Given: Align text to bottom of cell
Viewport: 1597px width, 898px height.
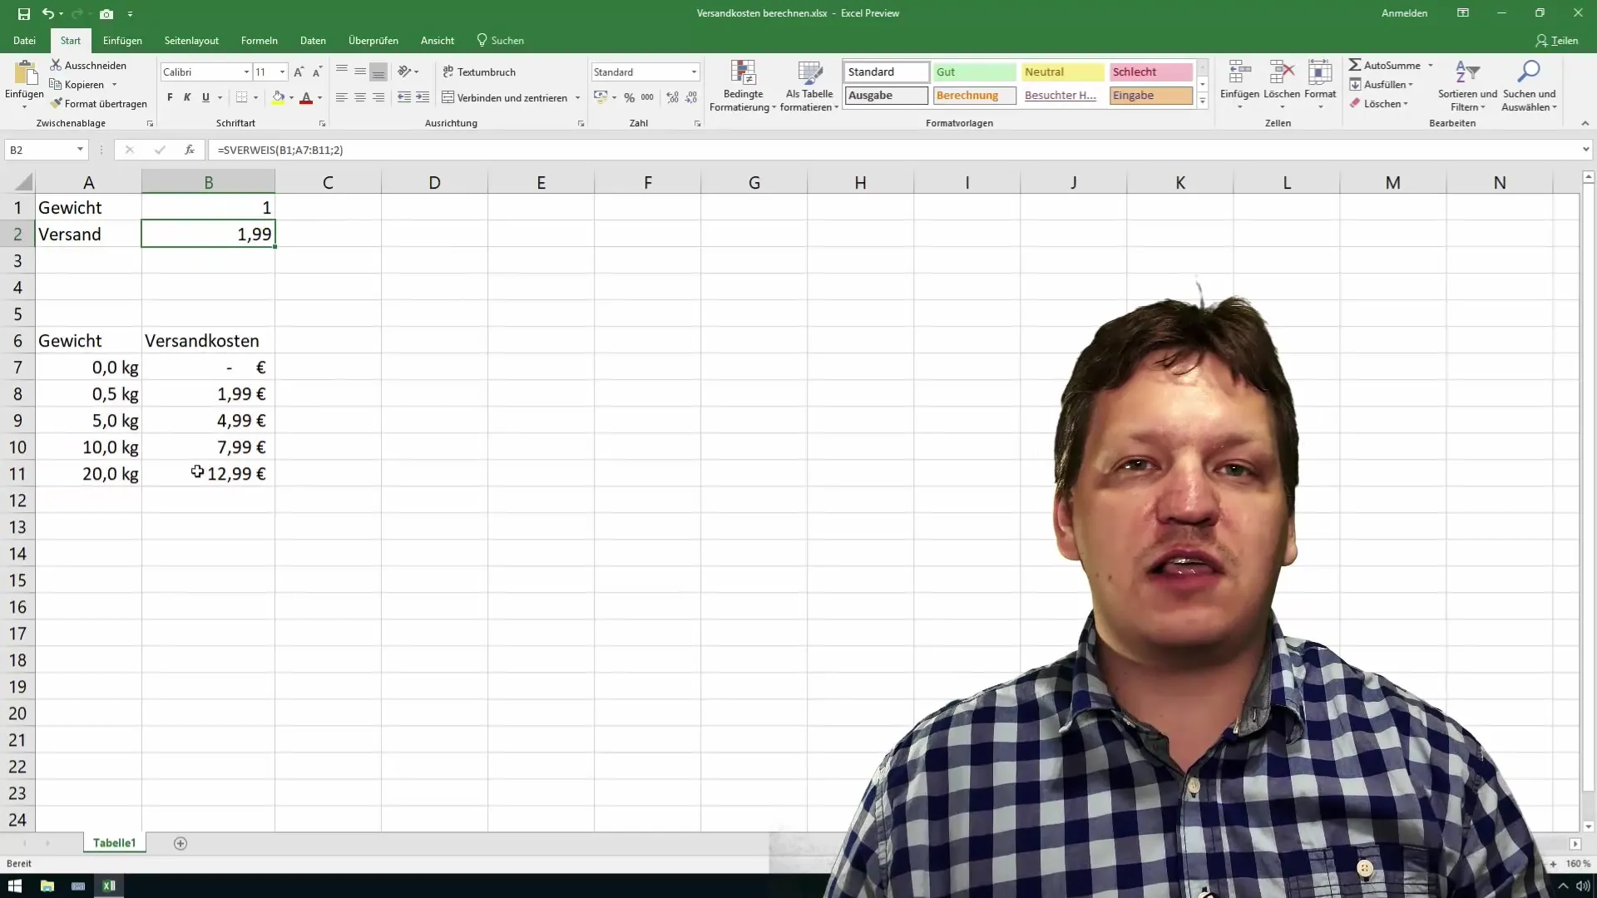Looking at the screenshot, I should tap(378, 72).
